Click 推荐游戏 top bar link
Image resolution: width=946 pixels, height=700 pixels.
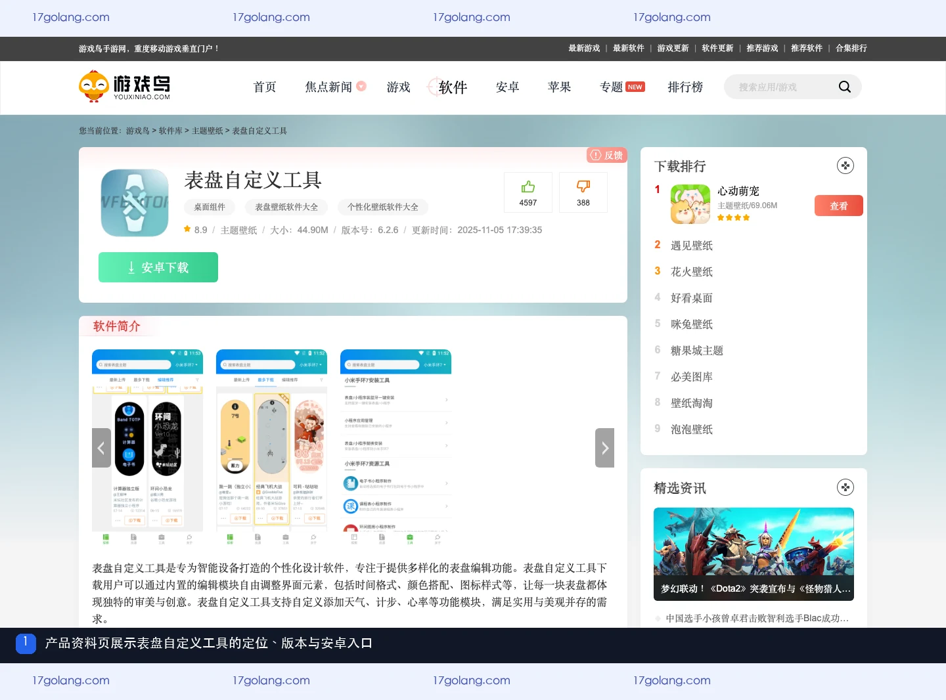[x=762, y=48]
